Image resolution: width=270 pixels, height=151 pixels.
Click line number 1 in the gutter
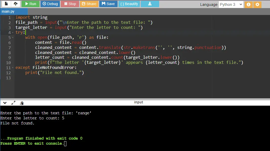[9, 17]
